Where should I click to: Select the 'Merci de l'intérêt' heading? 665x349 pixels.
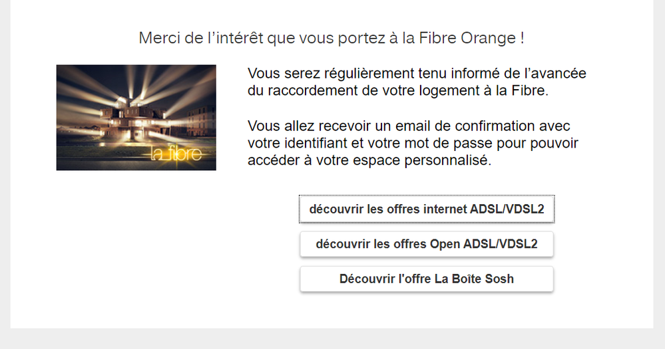(332, 38)
